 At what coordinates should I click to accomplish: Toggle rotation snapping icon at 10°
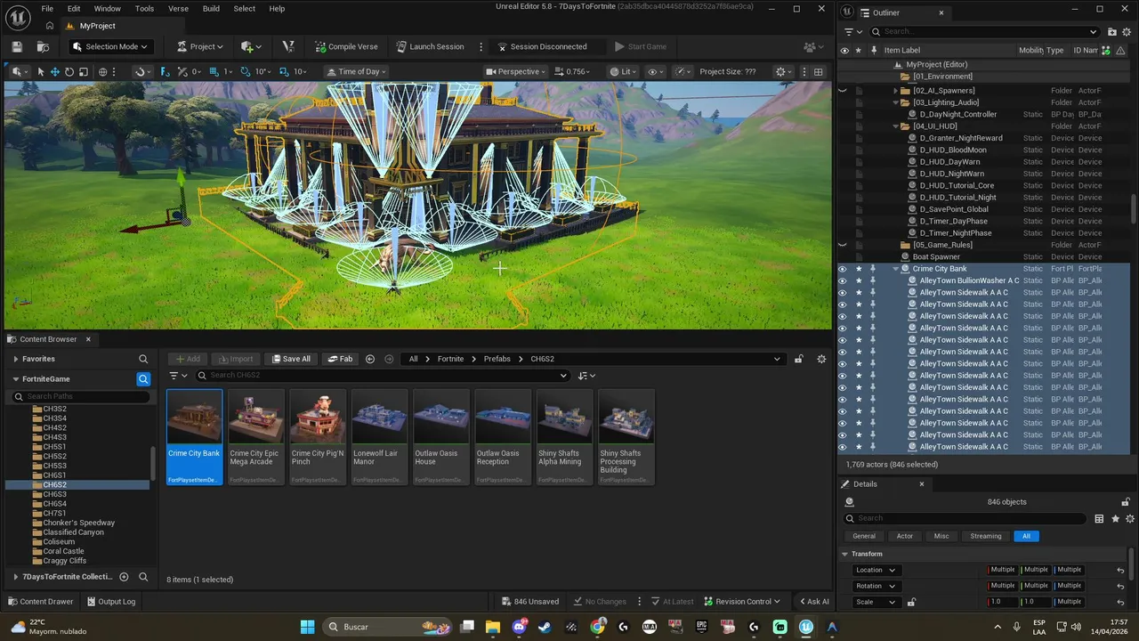point(246,71)
